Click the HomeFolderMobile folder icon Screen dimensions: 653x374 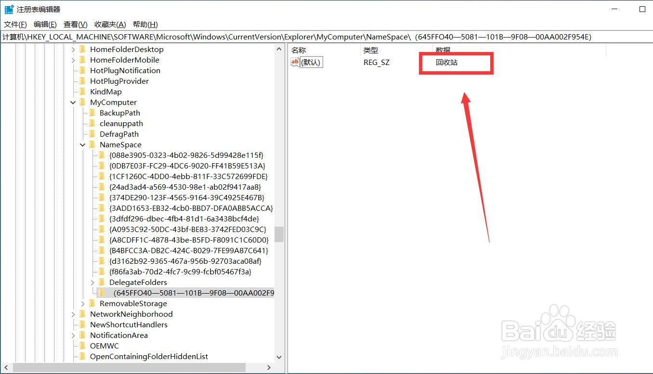(82, 60)
